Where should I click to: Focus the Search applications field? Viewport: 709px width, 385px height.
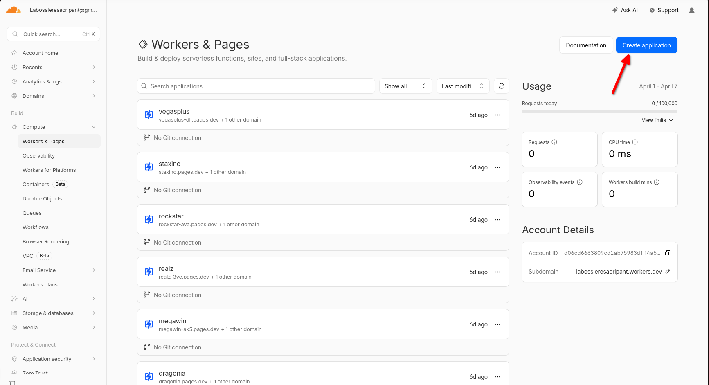click(256, 86)
